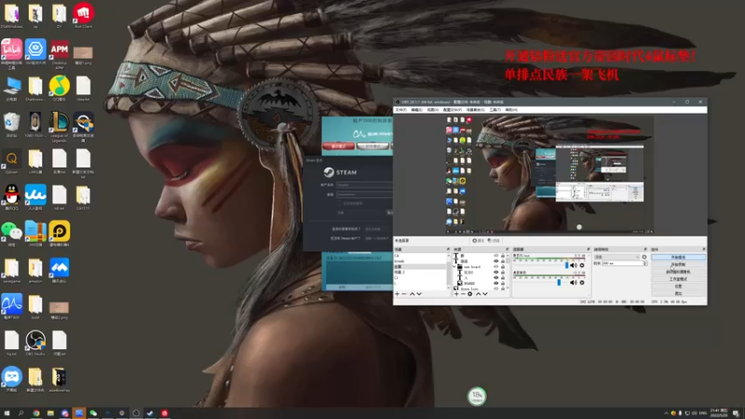Image resolution: width=745 pixels, height=419 pixels.
Task: Open the pink bilibili desktop icon
Action: (11, 53)
